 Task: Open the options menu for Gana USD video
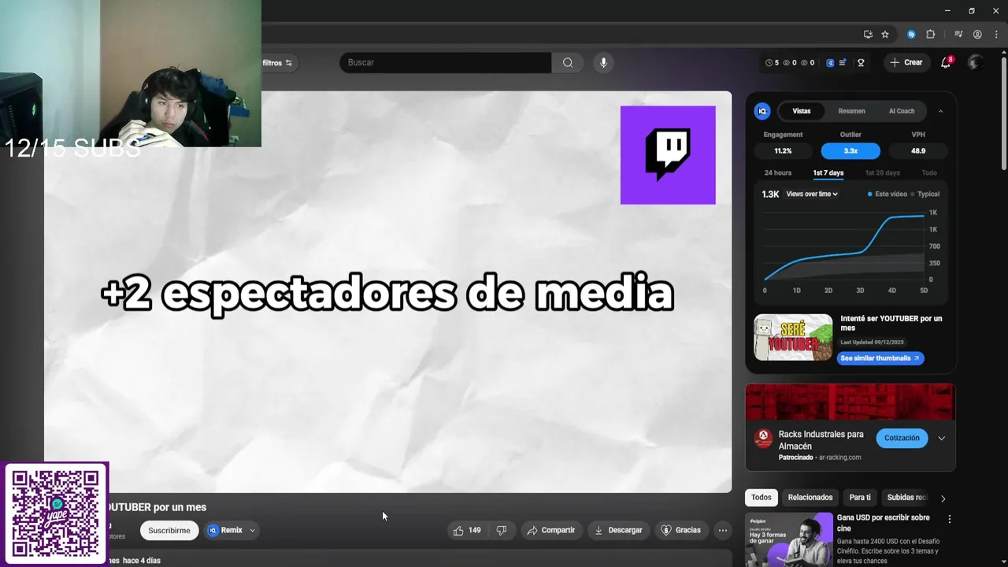point(950,519)
